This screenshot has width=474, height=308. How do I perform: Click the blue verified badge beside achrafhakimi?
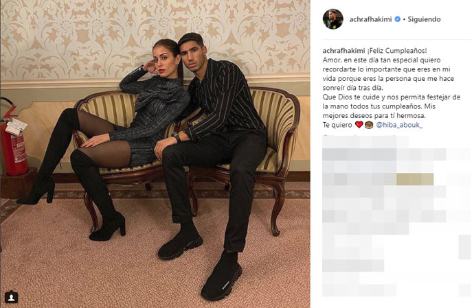coord(398,19)
